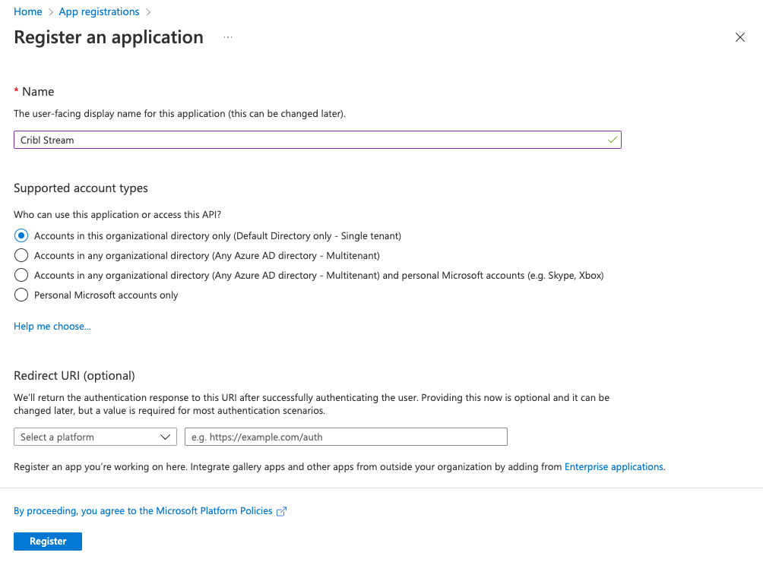The width and height of the screenshot is (763, 562).
Task: Click the "Help me choose..." link
Action: pyautogui.click(x=52, y=326)
